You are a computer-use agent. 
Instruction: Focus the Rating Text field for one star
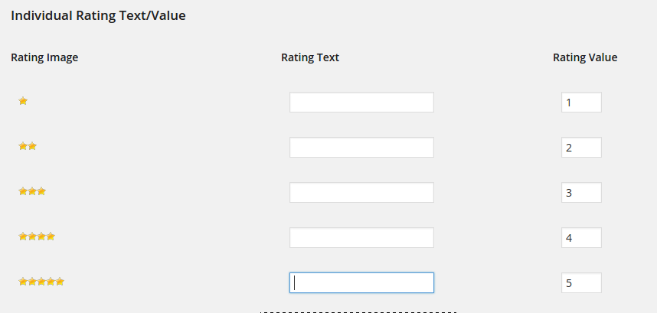coord(361,103)
